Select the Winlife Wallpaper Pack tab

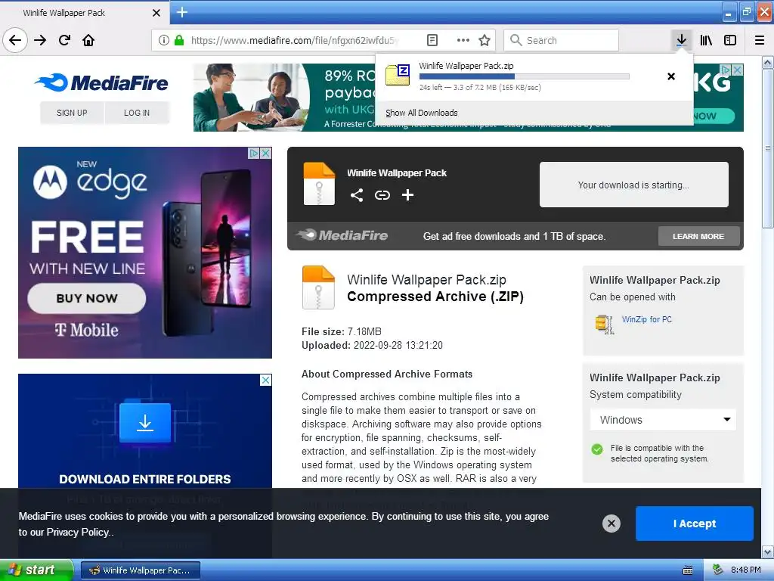(x=85, y=13)
